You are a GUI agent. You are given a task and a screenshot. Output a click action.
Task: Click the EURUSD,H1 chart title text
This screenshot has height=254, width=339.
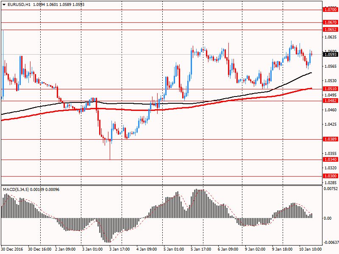(19, 5)
